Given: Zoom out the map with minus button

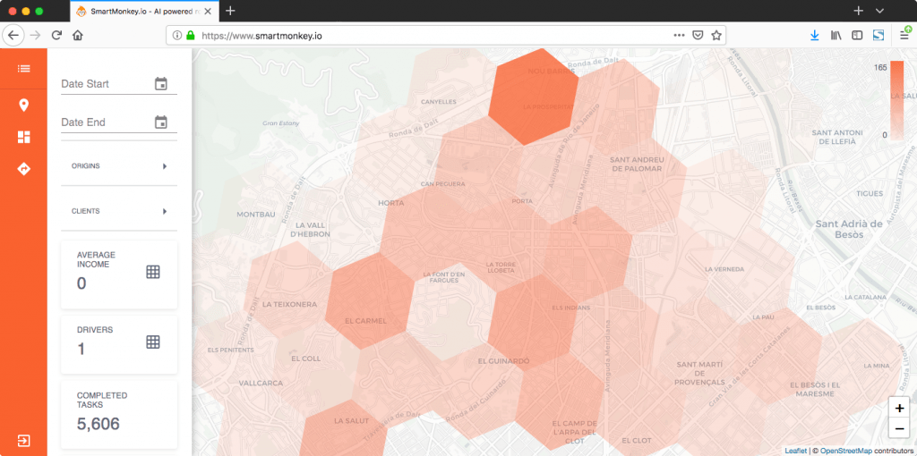Looking at the screenshot, I should click(x=899, y=429).
